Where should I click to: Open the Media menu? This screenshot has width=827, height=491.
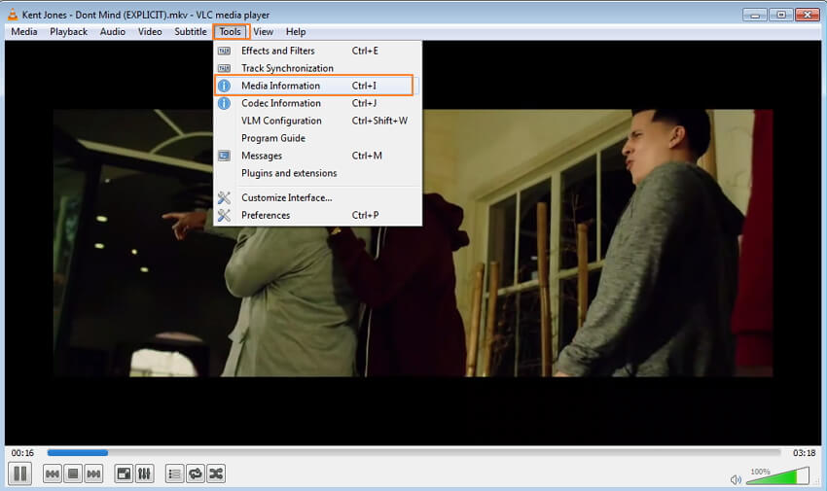[x=24, y=32]
